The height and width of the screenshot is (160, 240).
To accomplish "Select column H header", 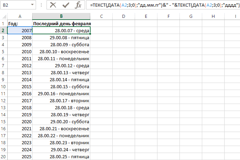I will coord(213,16).
